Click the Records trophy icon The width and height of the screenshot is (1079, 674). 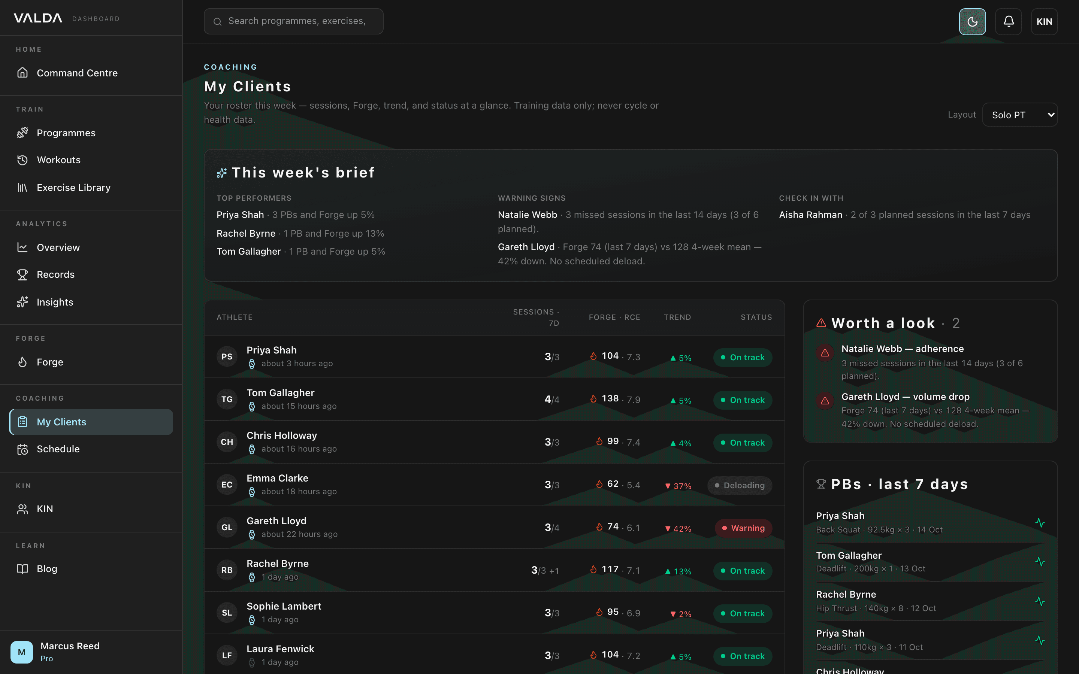(x=22, y=274)
